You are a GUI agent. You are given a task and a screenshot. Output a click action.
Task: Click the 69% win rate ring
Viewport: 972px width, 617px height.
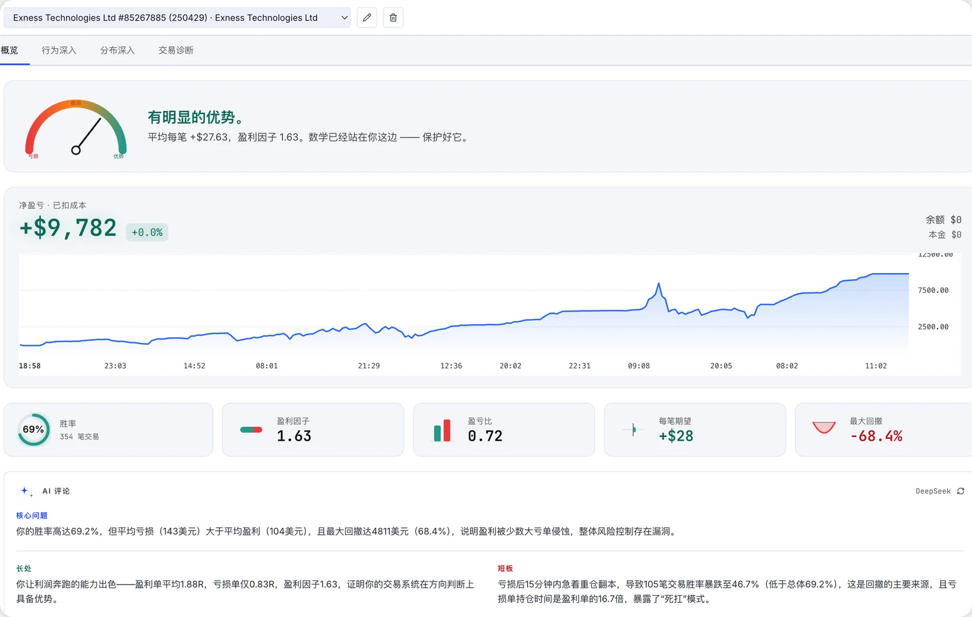(x=34, y=429)
